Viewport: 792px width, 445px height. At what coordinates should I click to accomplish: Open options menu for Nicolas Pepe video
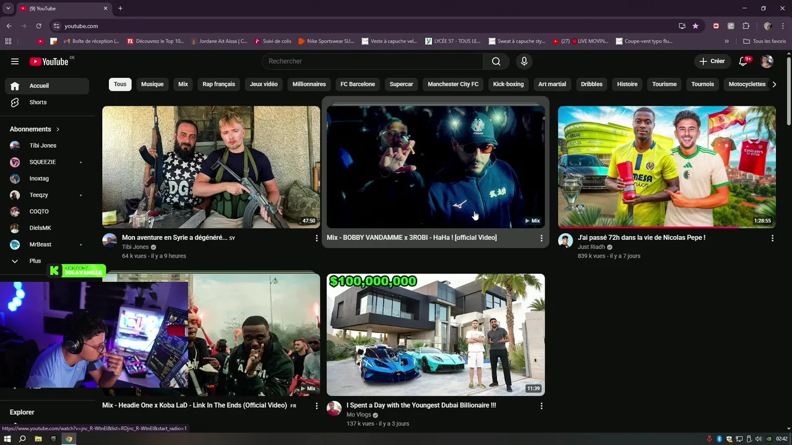click(x=772, y=238)
